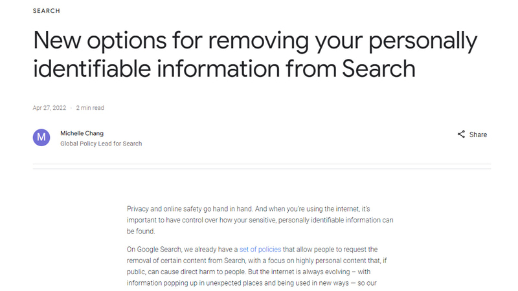Image resolution: width=518 pixels, height=291 pixels.
Task: Click "Global Policy Lead for Search" subtitle
Action: [101, 144]
